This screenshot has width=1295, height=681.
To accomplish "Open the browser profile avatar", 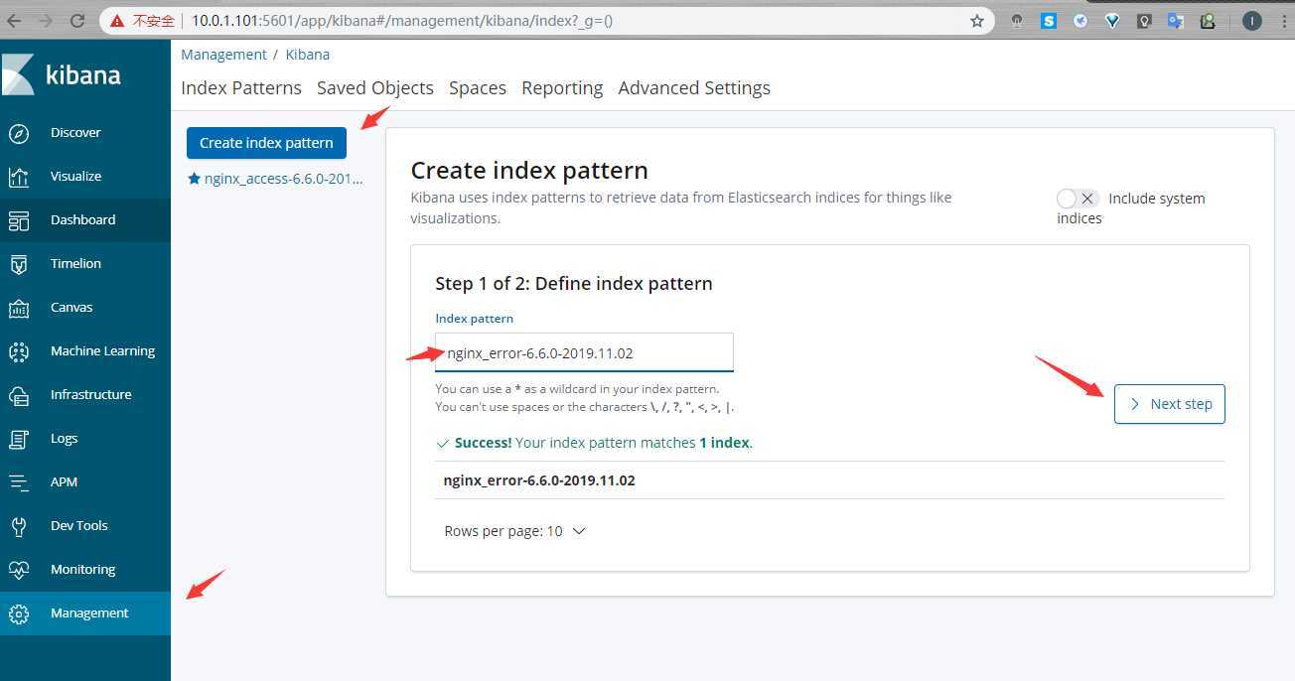I will click(x=1251, y=20).
